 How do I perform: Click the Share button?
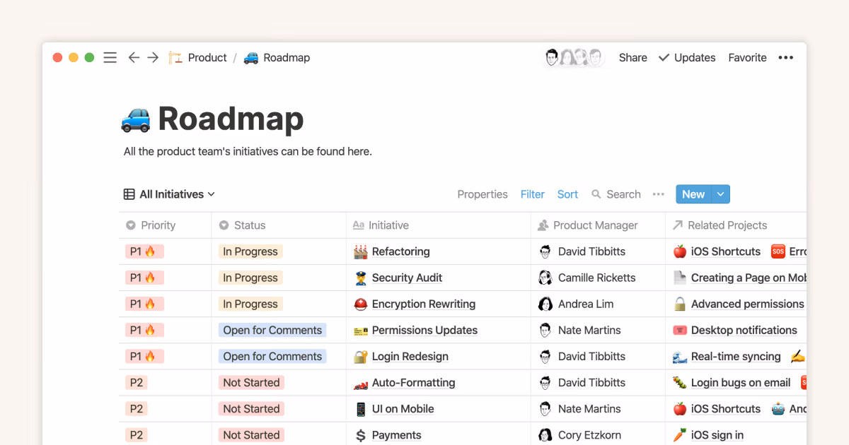pyautogui.click(x=633, y=58)
